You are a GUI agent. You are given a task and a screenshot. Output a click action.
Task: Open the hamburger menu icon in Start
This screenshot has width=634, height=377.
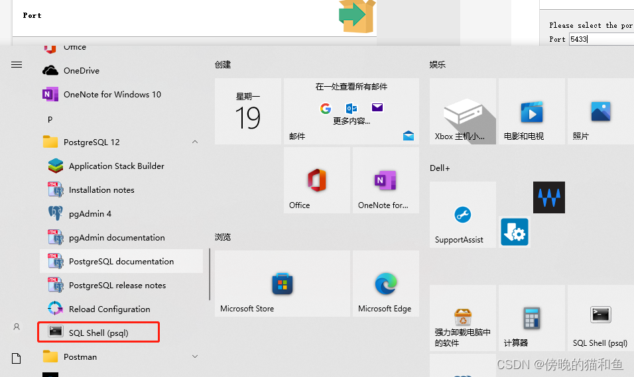click(17, 65)
